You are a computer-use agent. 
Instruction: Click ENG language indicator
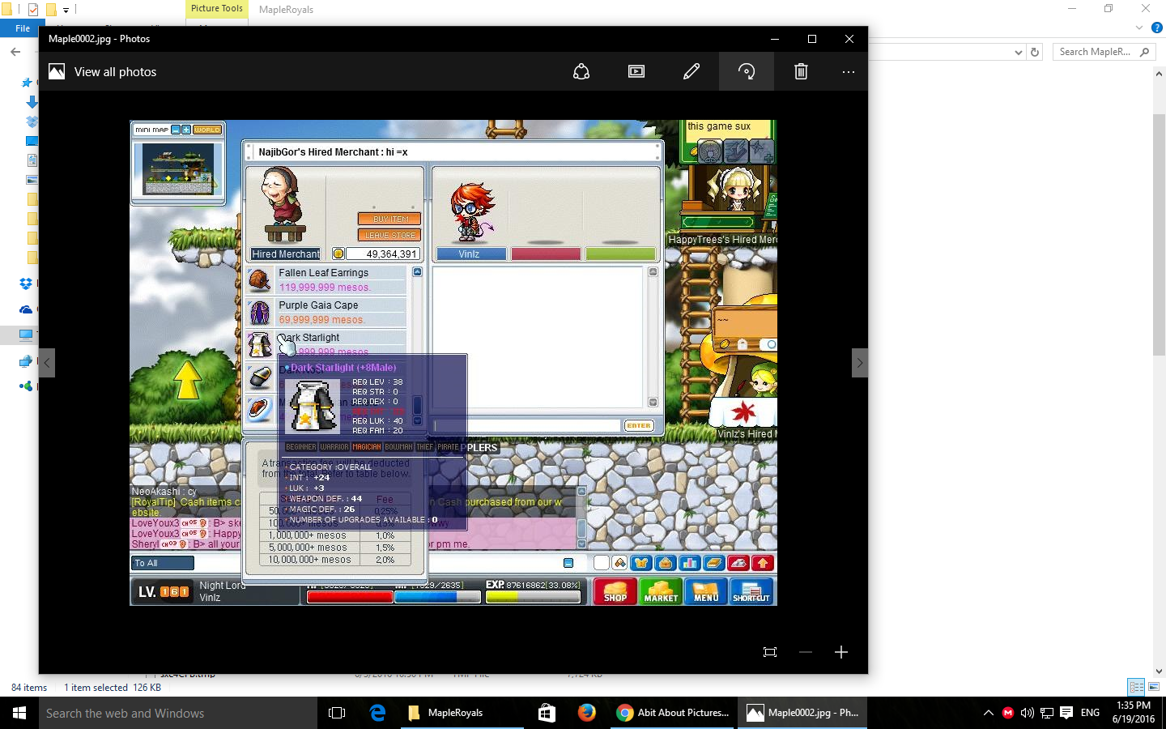pos(1090,713)
